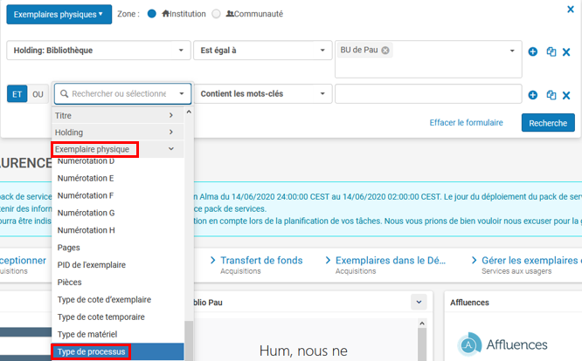582x361 pixels.
Task: Remove the second search condition row
Action: click(x=566, y=94)
